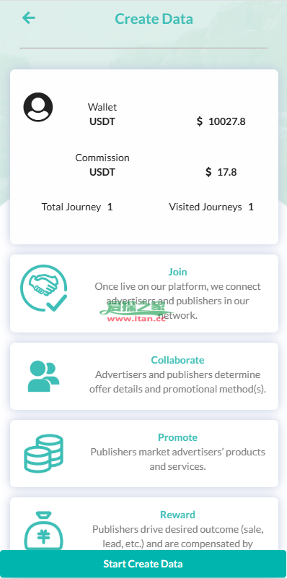The image size is (287, 579).
Task: Click the dollar sign beside 17.8
Action: (208, 172)
